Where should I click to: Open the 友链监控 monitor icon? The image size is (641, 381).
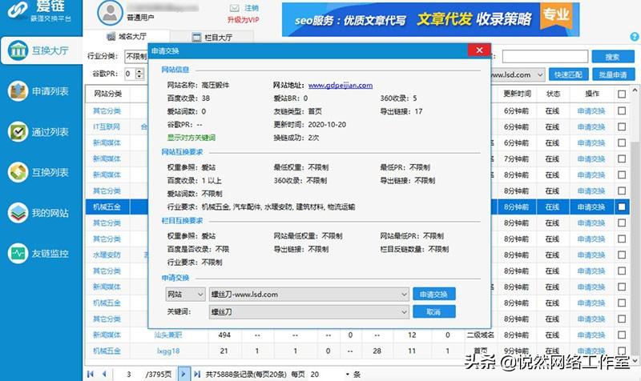[18, 253]
